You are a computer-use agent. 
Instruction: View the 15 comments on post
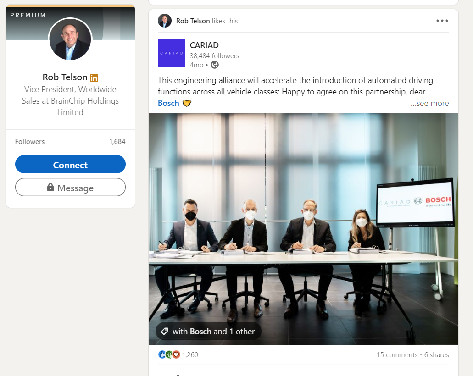(397, 355)
